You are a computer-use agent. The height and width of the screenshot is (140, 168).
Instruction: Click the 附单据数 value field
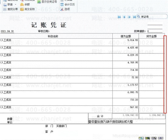pyautogui.click(x=155, y=31)
